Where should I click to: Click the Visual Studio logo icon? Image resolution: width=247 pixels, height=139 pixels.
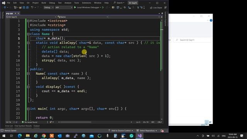coord(3,3)
